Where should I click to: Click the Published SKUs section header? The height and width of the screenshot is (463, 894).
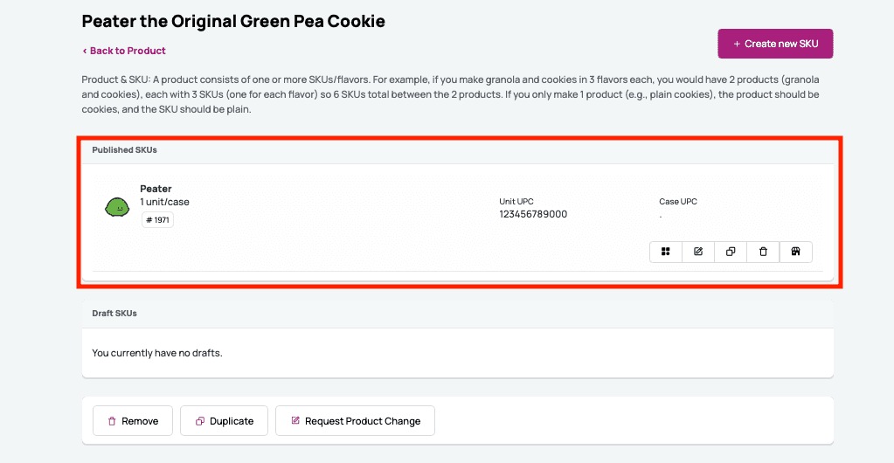125,150
